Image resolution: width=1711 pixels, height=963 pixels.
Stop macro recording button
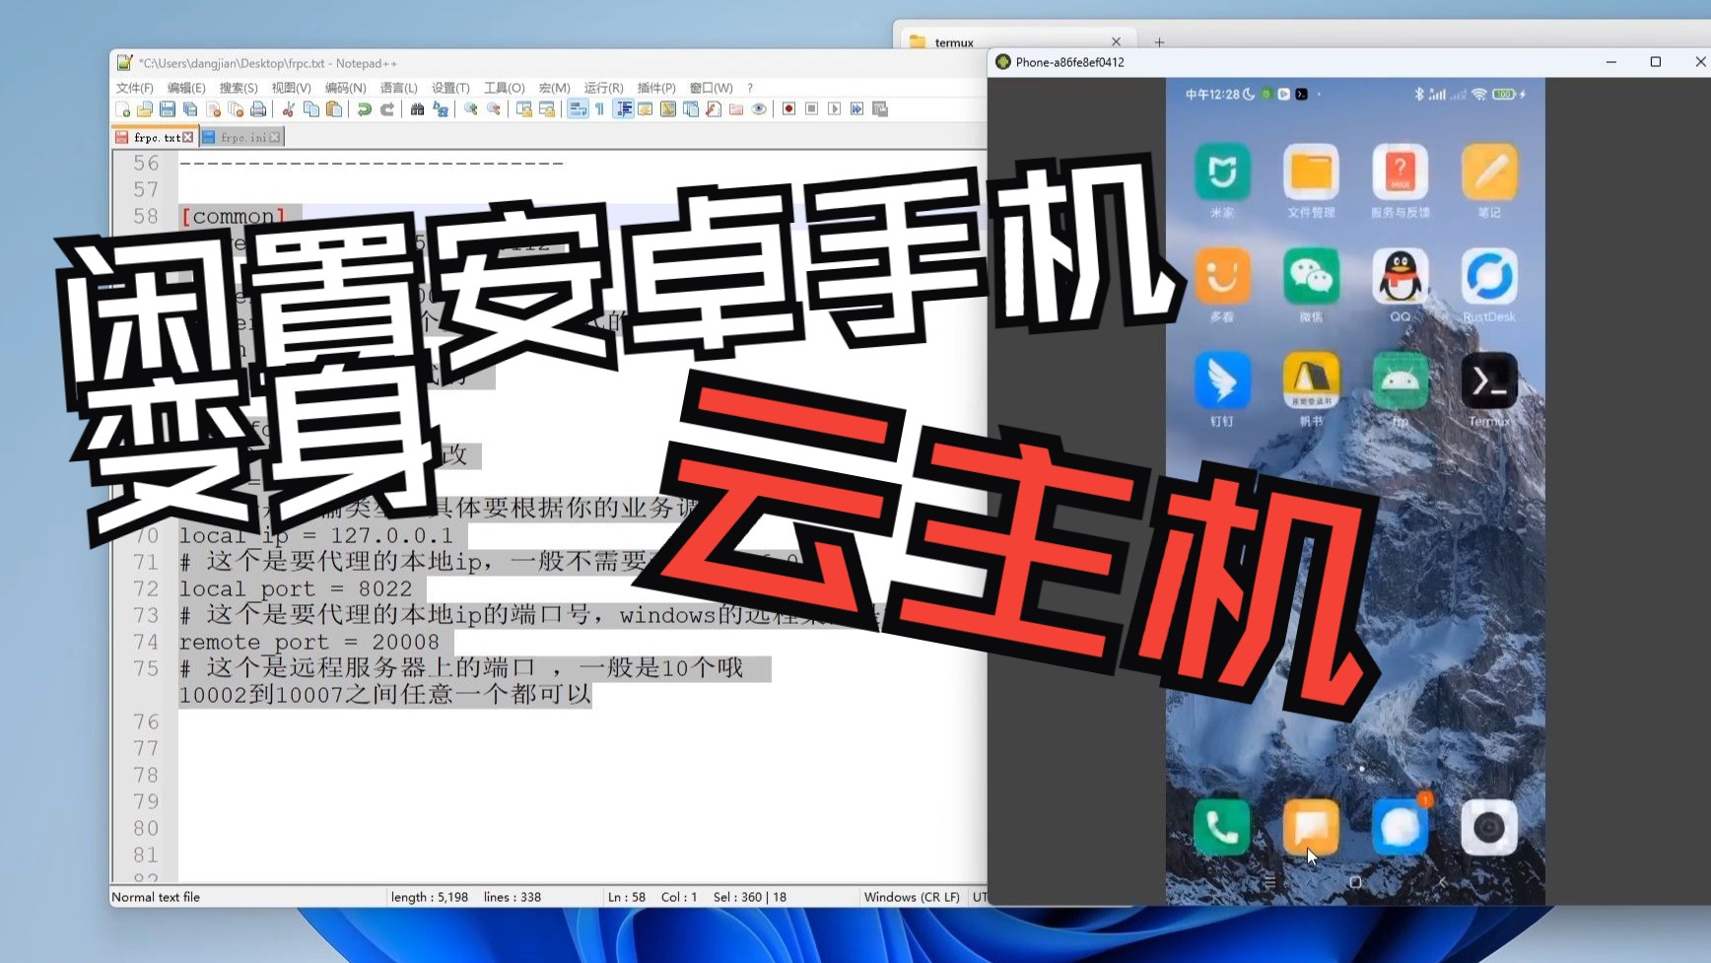(x=811, y=109)
